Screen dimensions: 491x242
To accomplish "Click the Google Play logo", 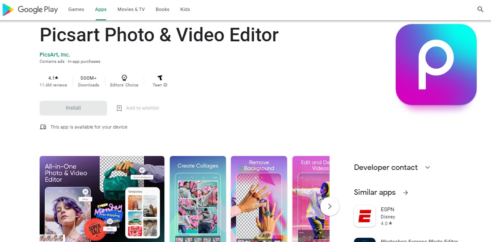I will pyautogui.click(x=30, y=10).
